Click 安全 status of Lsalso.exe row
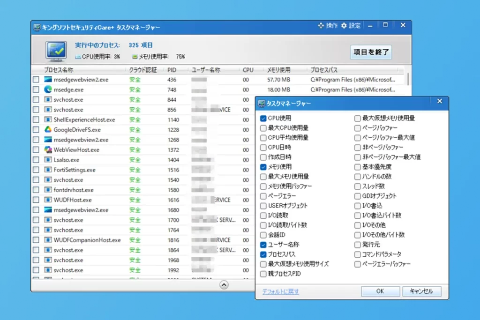The height and width of the screenshot is (320, 480). pyautogui.click(x=135, y=160)
